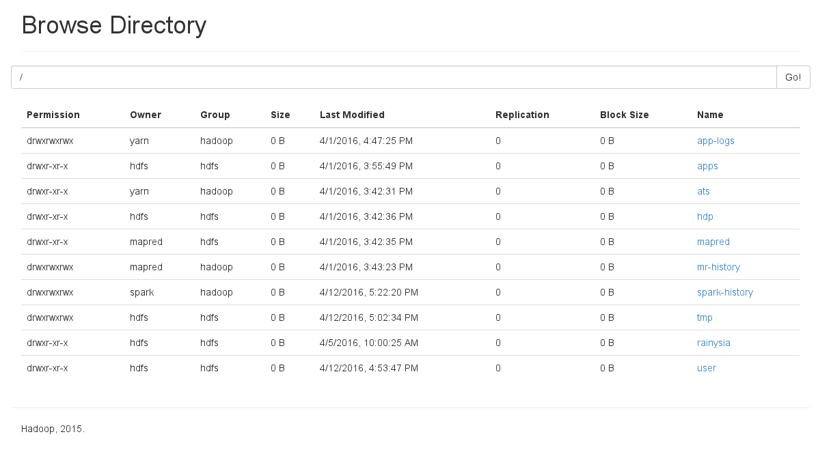Viewport: 831px width, 456px height.
Task: Open the apps directory link
Action: pyautogui.click(x=707, y=166)
